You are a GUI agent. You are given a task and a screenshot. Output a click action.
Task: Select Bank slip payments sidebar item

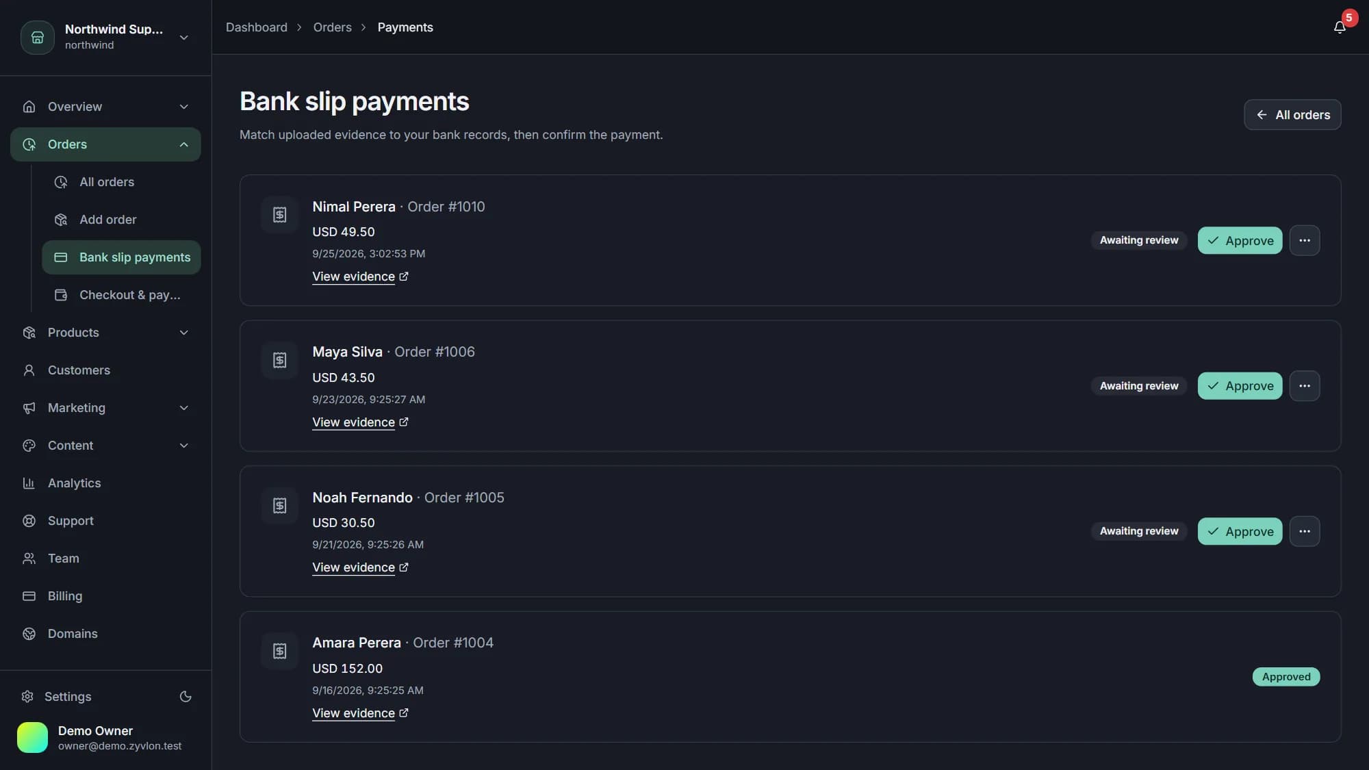[121, 257]
